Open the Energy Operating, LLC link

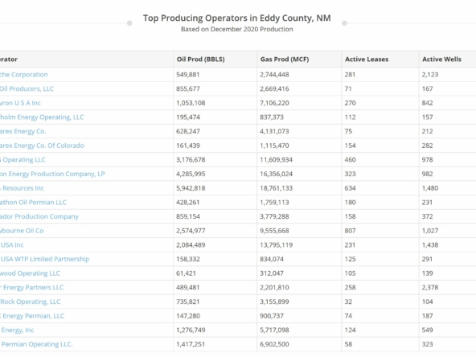(42, 117)
